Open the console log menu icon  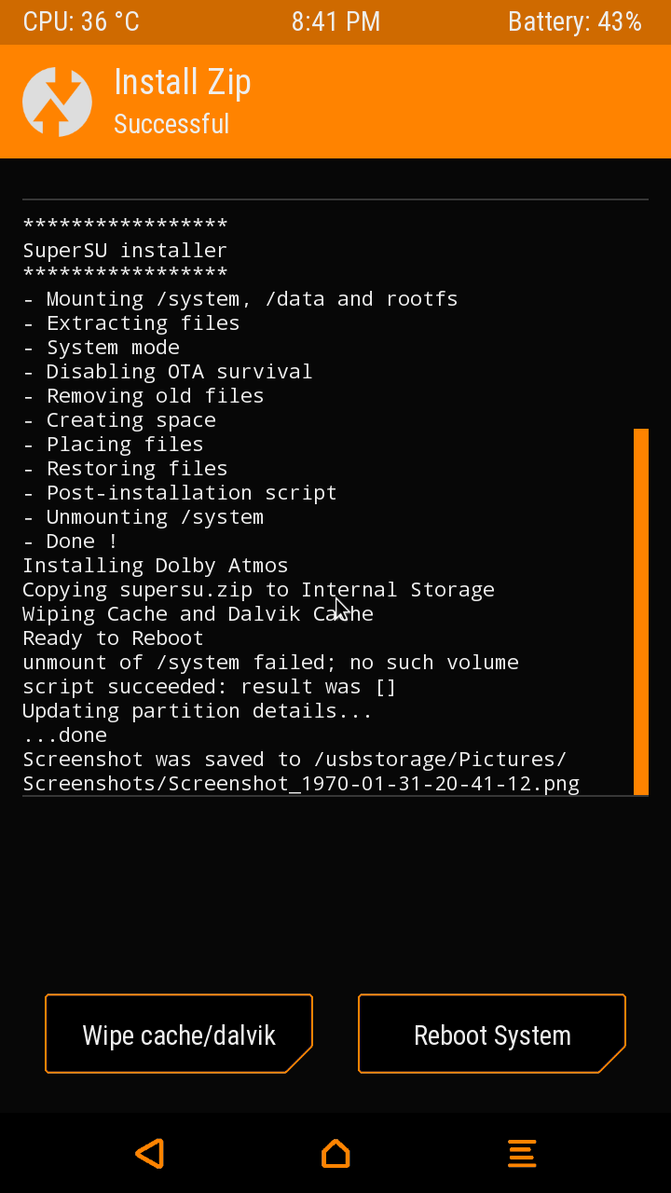522,1153
